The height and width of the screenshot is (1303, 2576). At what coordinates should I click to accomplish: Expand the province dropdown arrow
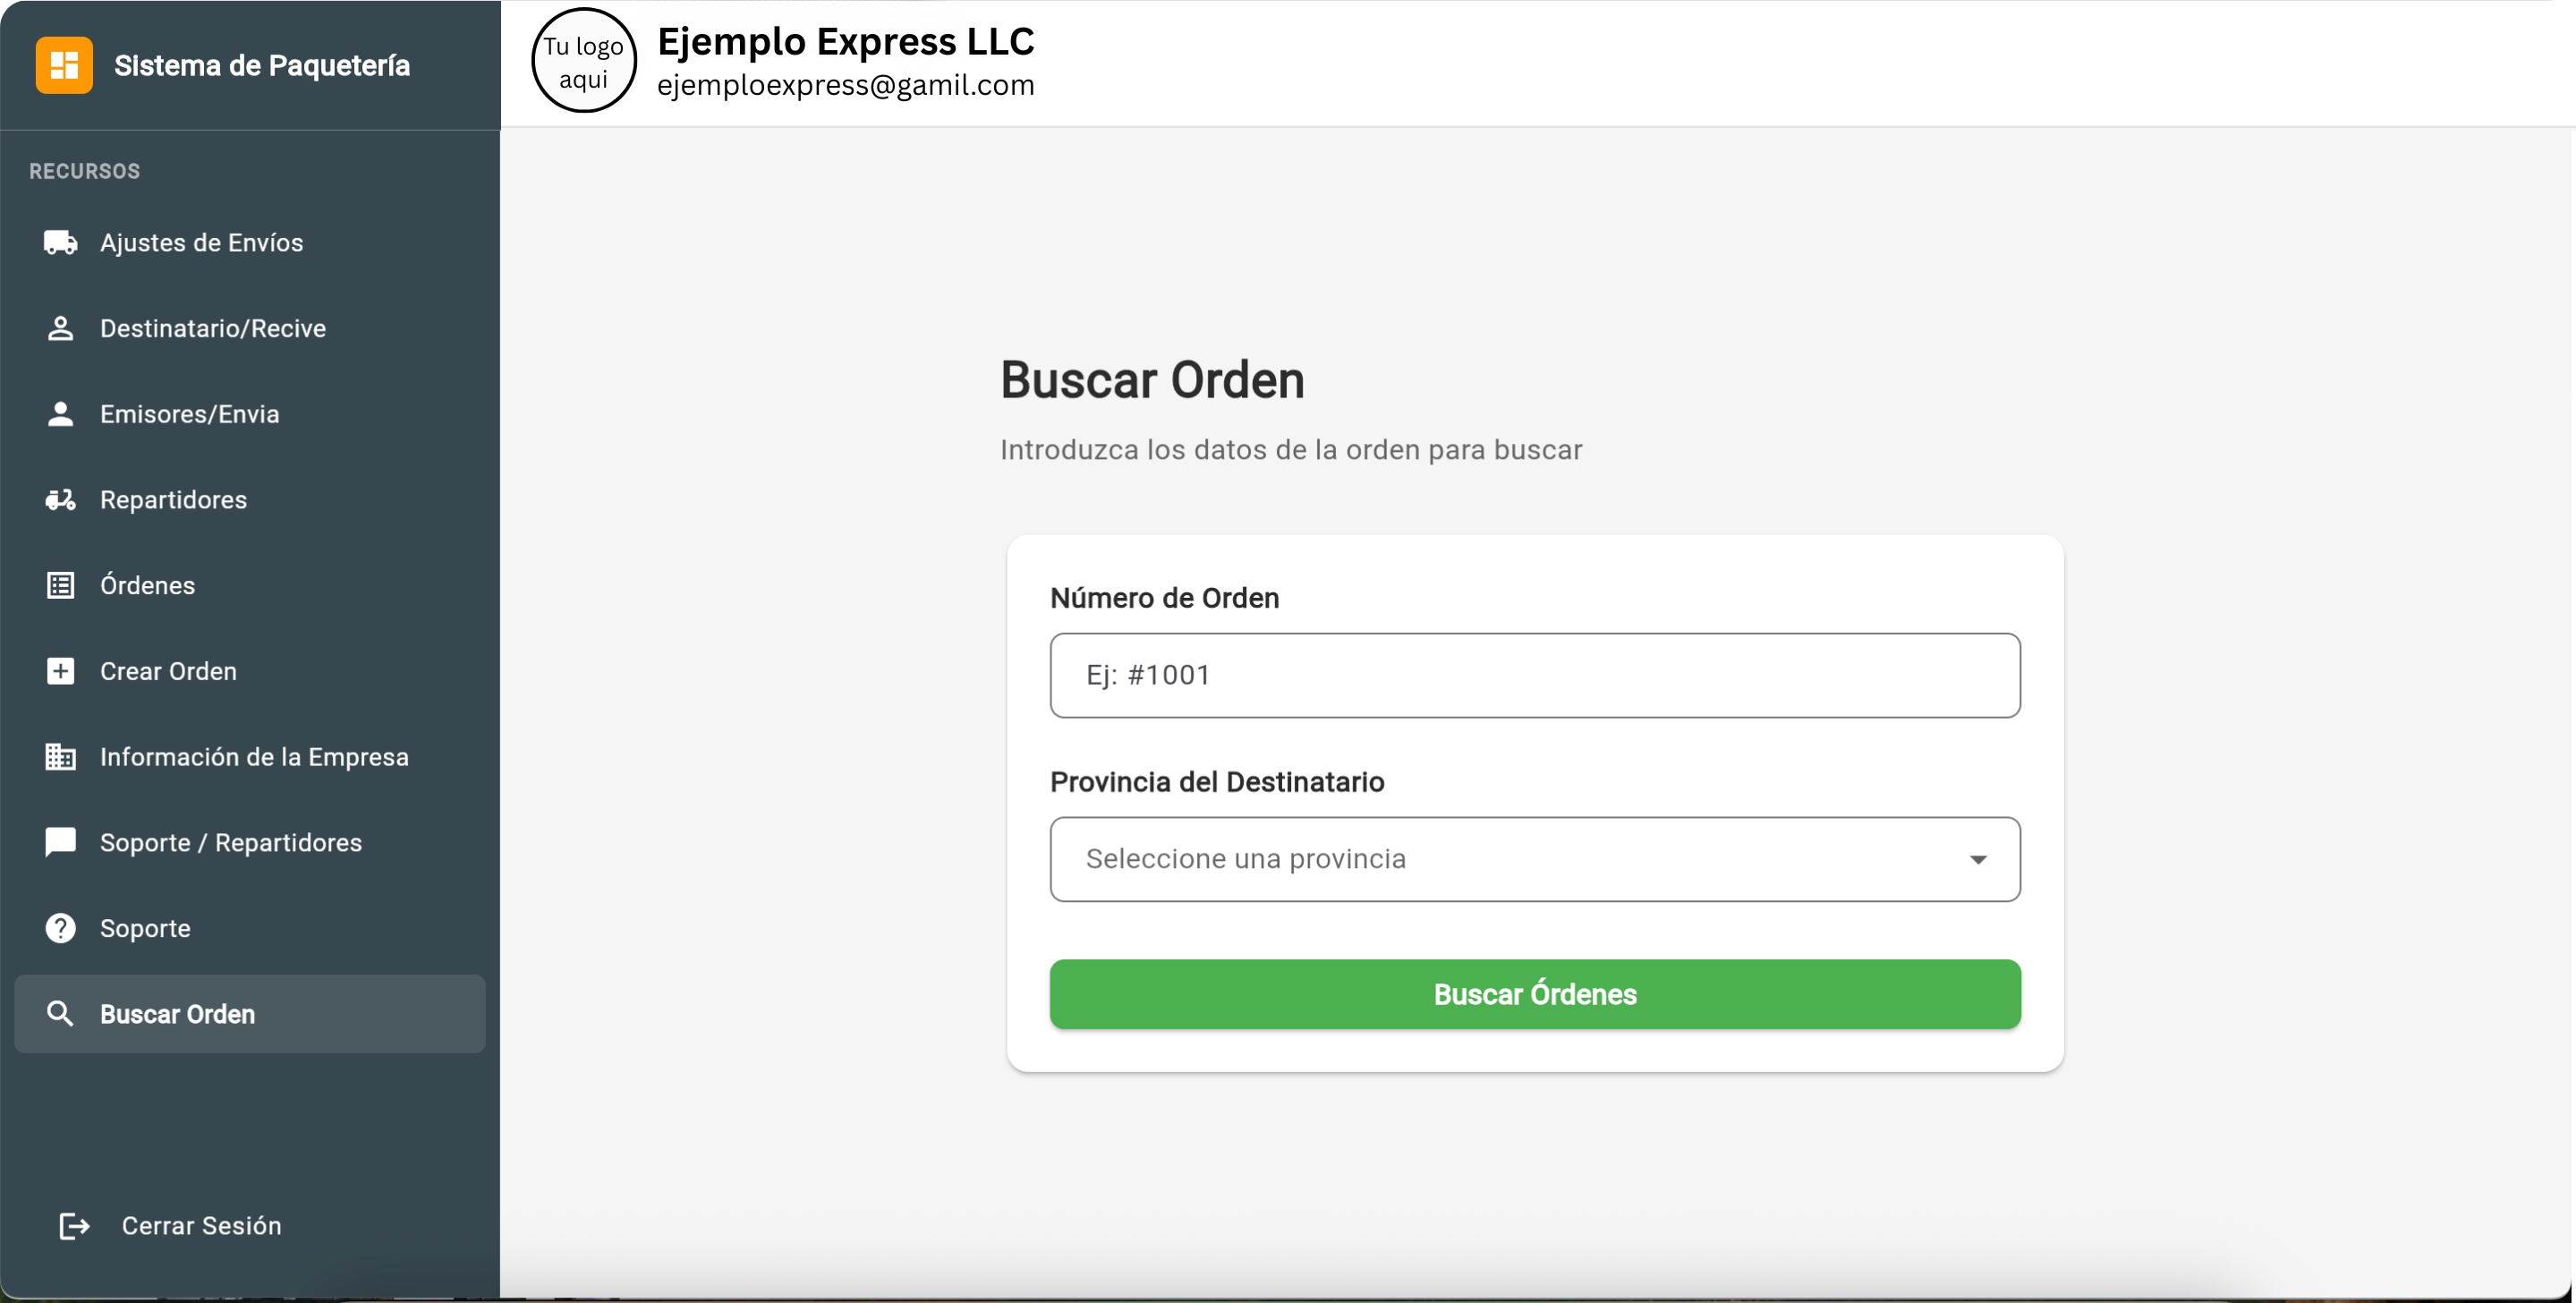pyautogui.click(x=1977, y=859)
